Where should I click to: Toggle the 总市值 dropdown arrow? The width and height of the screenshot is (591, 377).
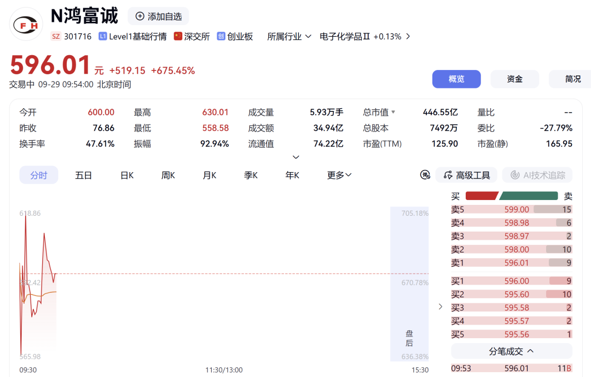[x=393, y=112]
